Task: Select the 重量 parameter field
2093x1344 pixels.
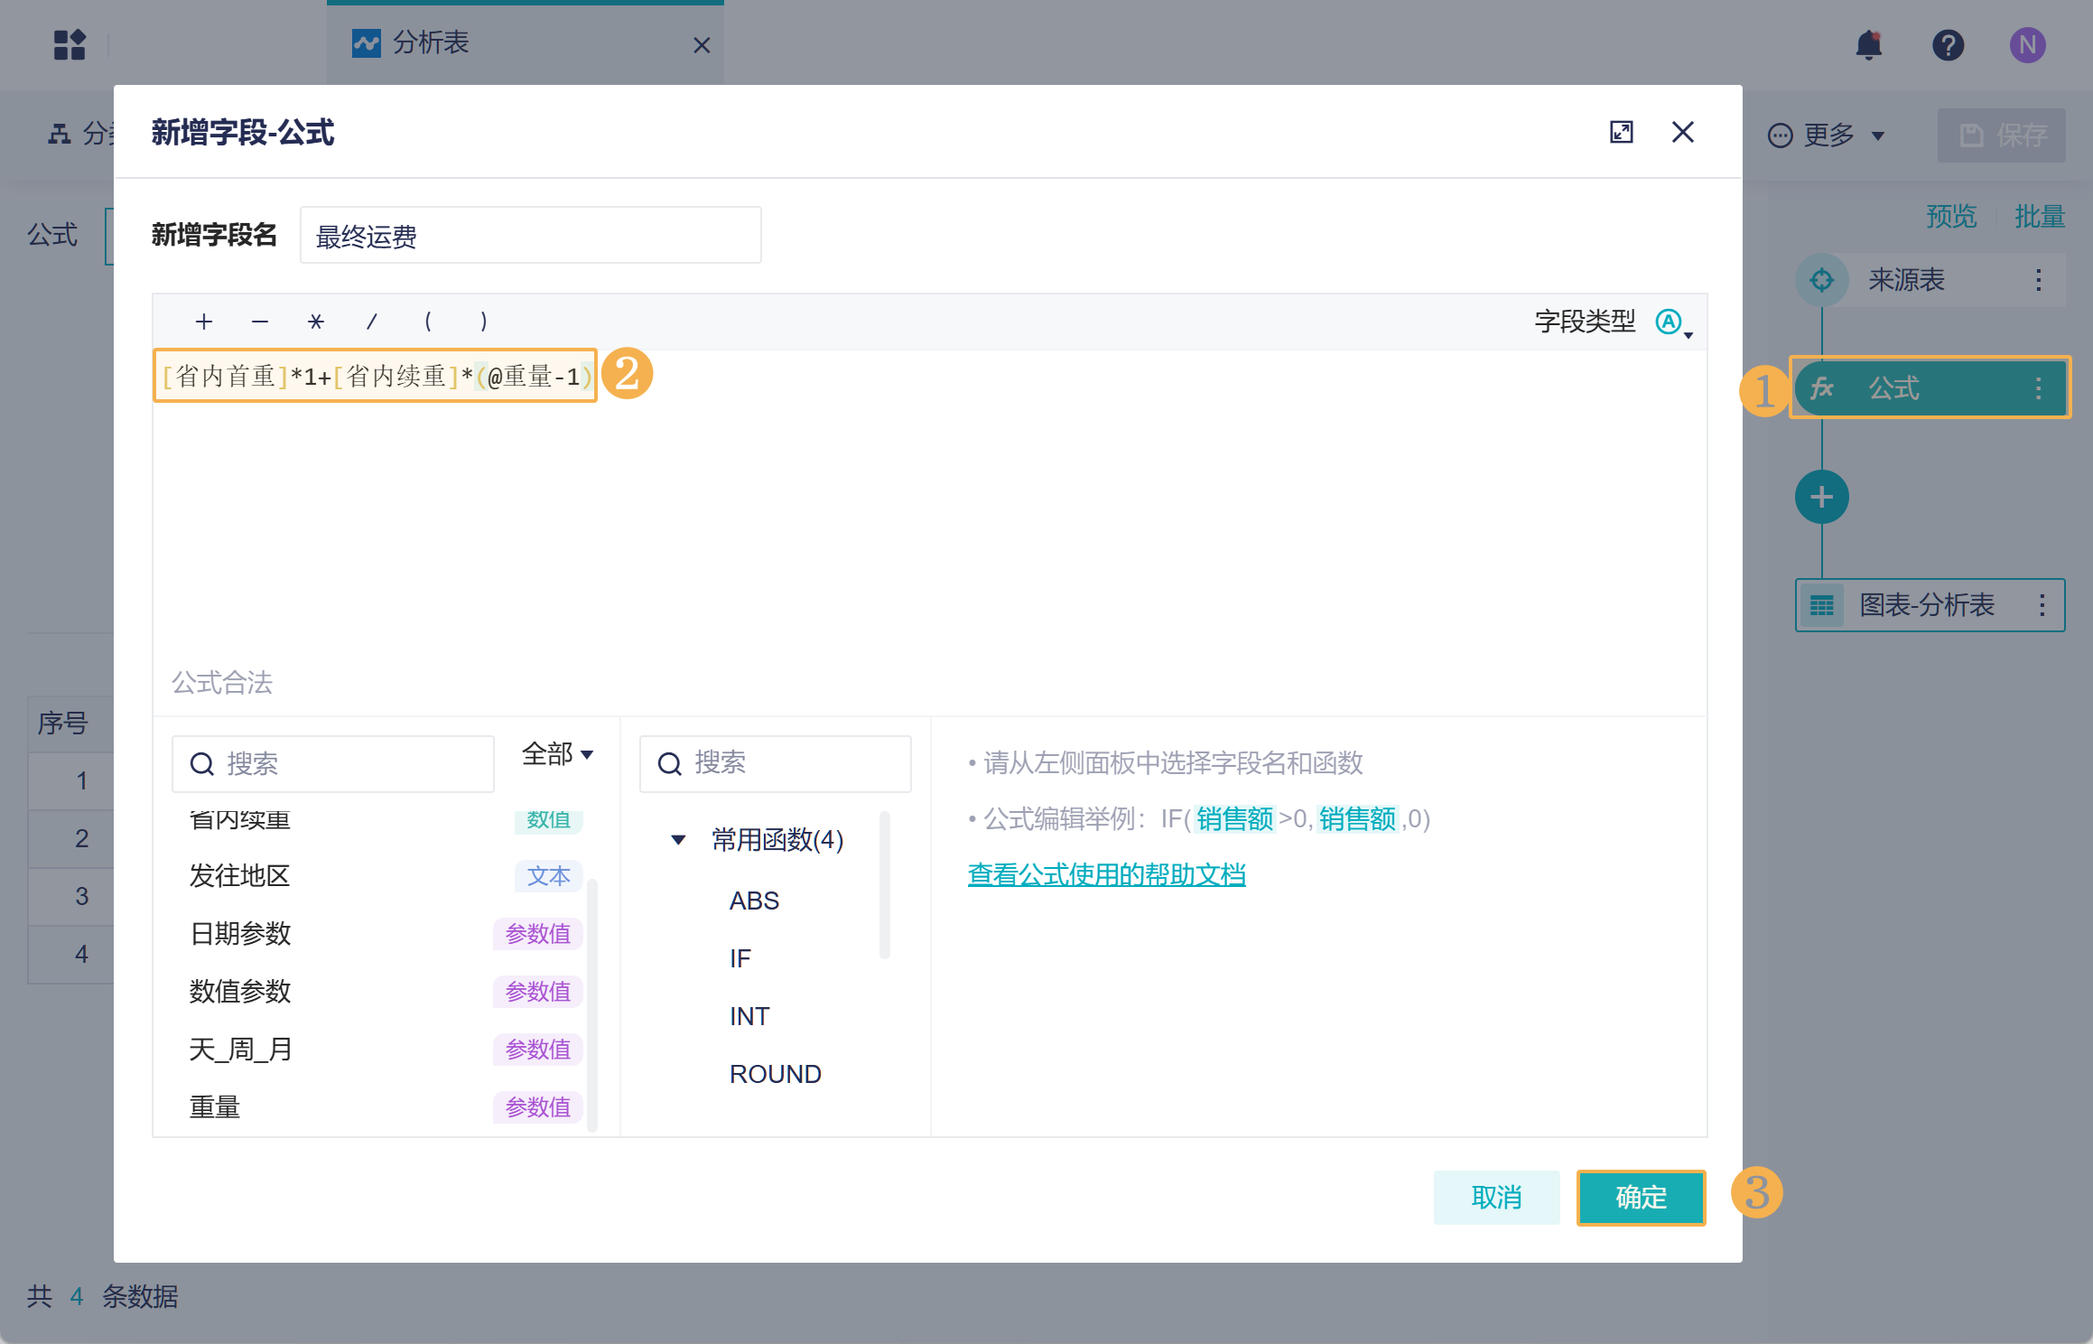Action: (x=215, y=1106)
